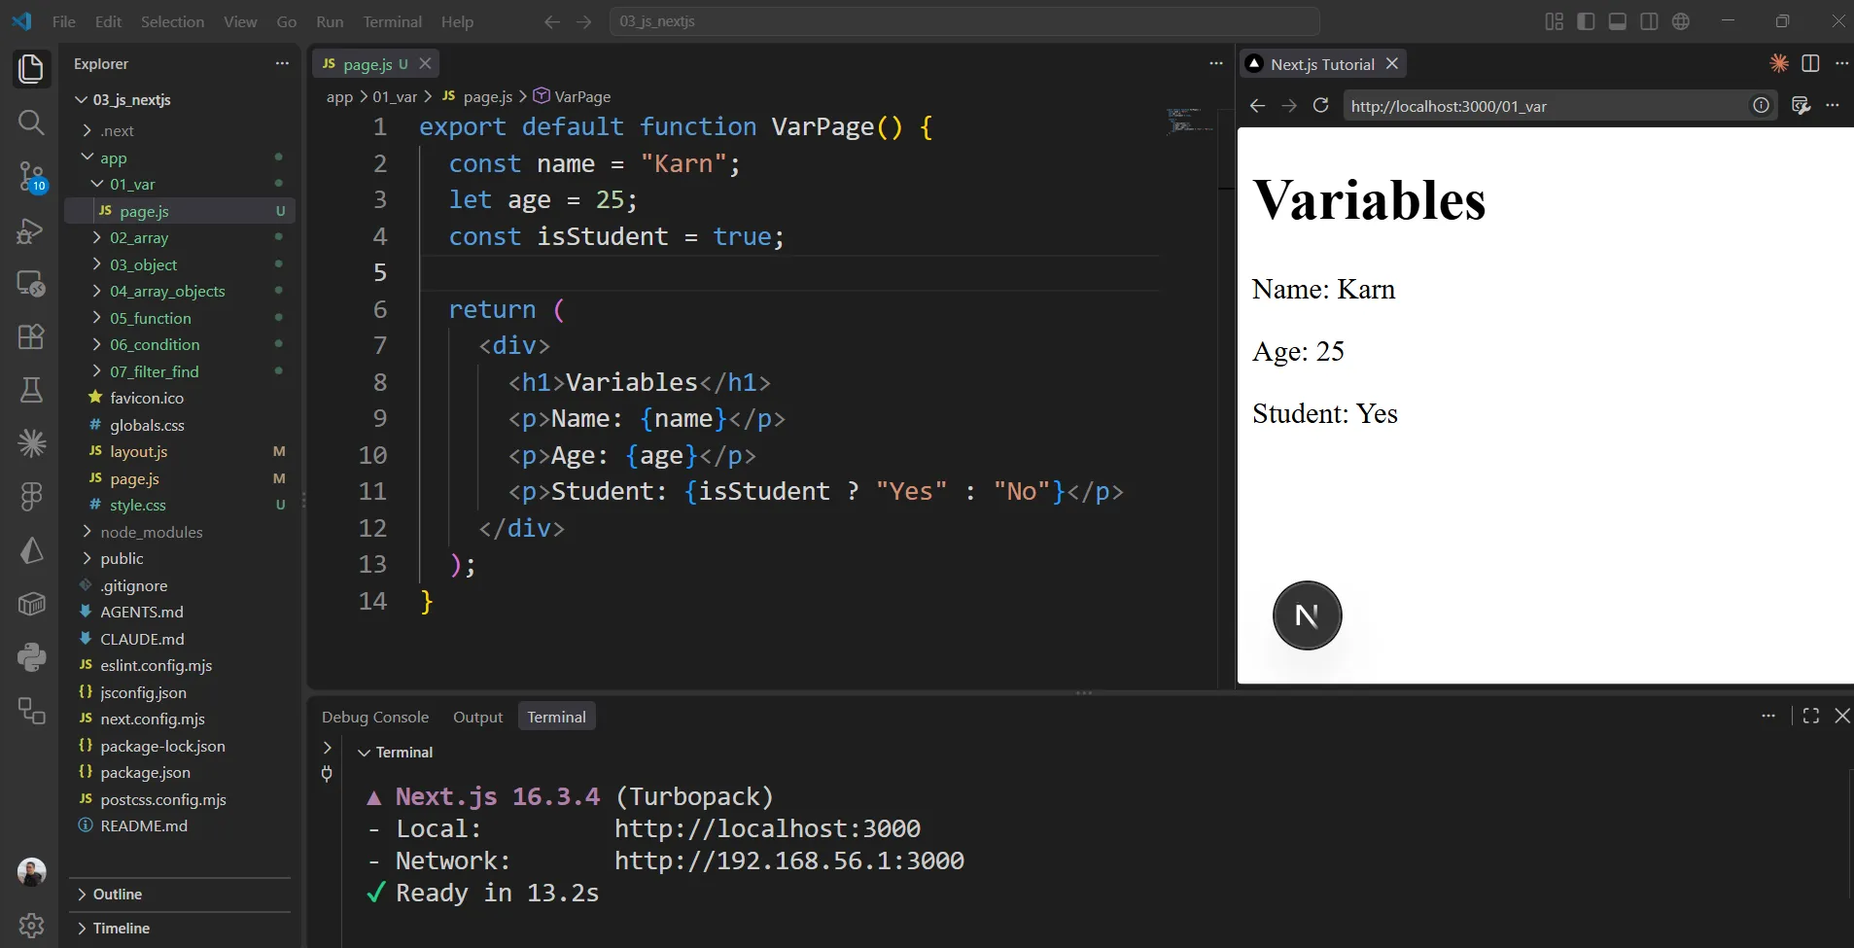Select the Next.js Tutorial browser tab
Image resolution: width=1854 pixels, height=948 pixels.
click(x=1322, y=64)
